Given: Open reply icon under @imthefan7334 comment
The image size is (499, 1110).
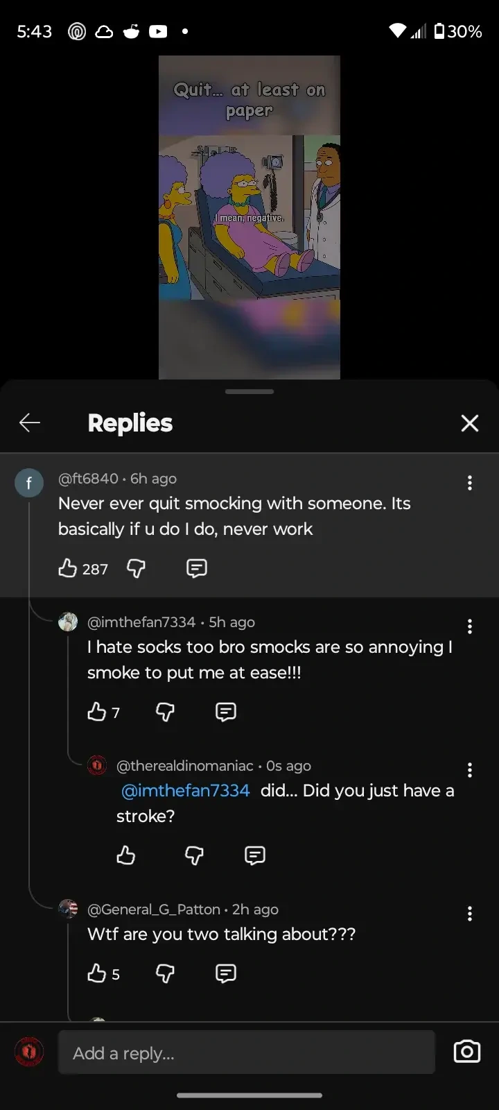Looking at the screenshot, I should coord(226,712).
